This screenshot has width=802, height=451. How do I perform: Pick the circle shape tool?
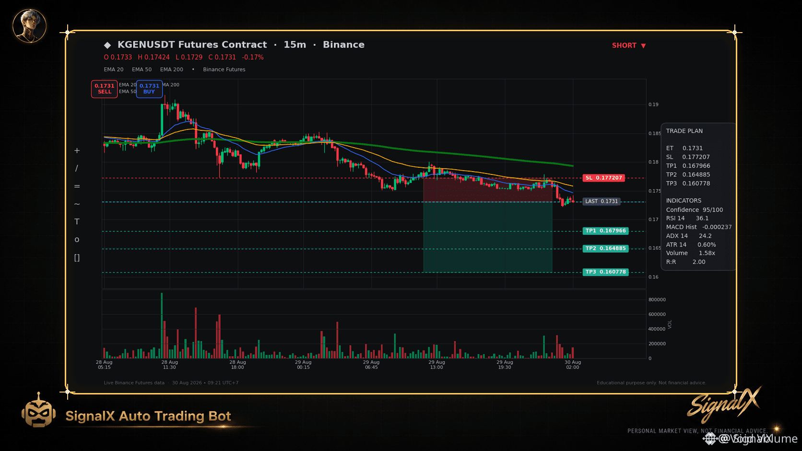coord(77,240)
